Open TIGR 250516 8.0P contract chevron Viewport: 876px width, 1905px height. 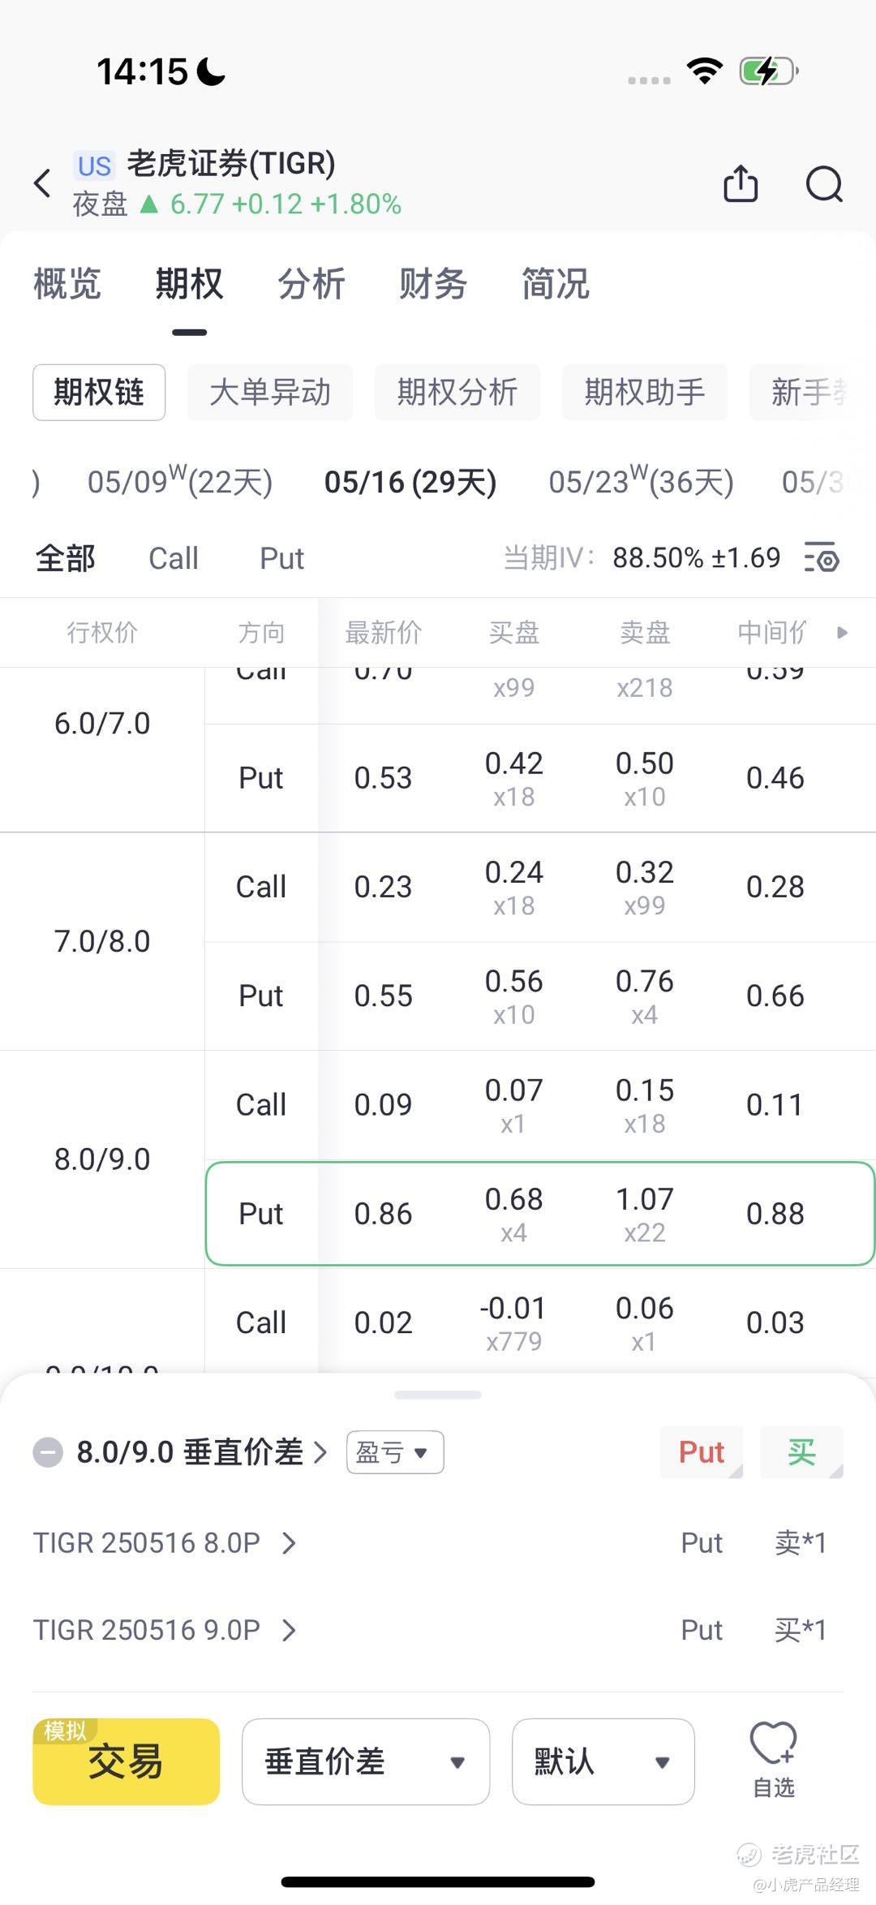click(x=289, y=1542)
